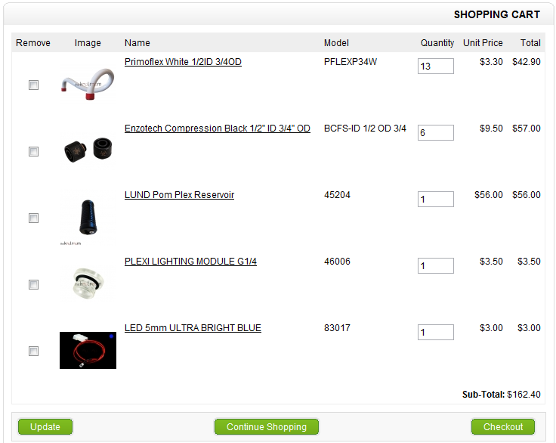
Task: Edit the Enzotech quantity field showing 6
Action: [x=436, y=132]
